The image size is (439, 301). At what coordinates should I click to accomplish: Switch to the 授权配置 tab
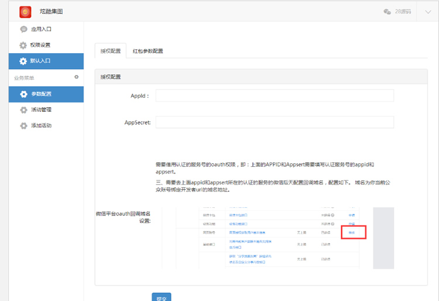pos(110,51)
